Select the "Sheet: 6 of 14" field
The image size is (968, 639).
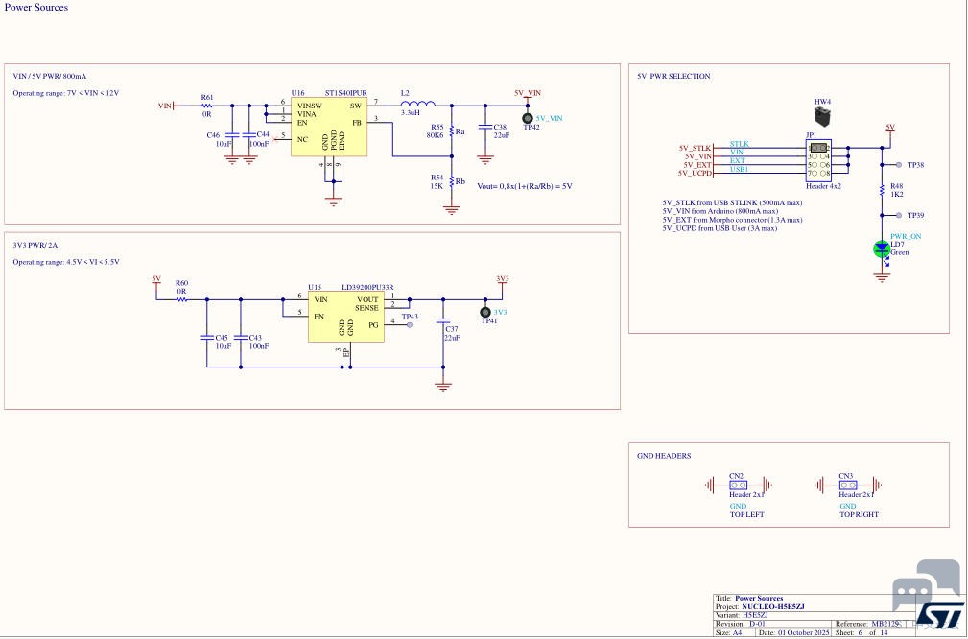click(862, 633)
